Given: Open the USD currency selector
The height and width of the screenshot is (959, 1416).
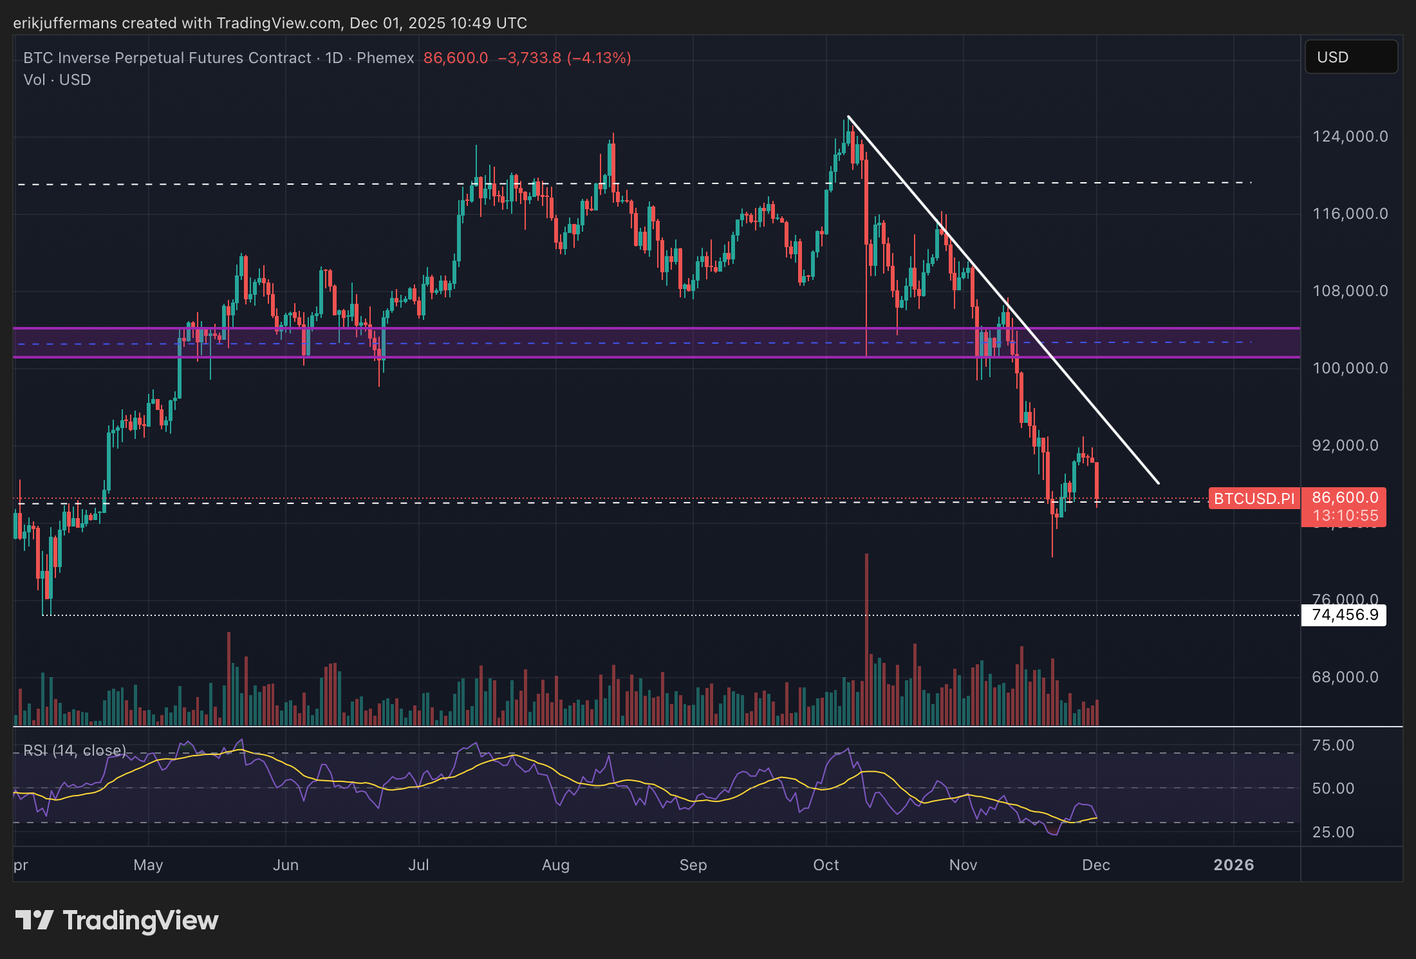Looking at the screenshot, I should 1350,57.
